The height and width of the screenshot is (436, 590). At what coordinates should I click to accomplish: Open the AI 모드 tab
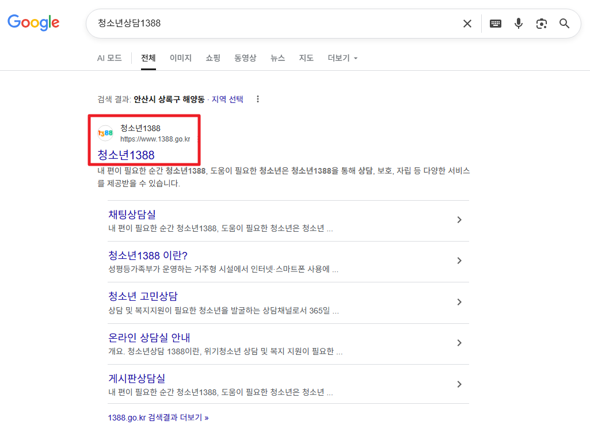(109, 58)
